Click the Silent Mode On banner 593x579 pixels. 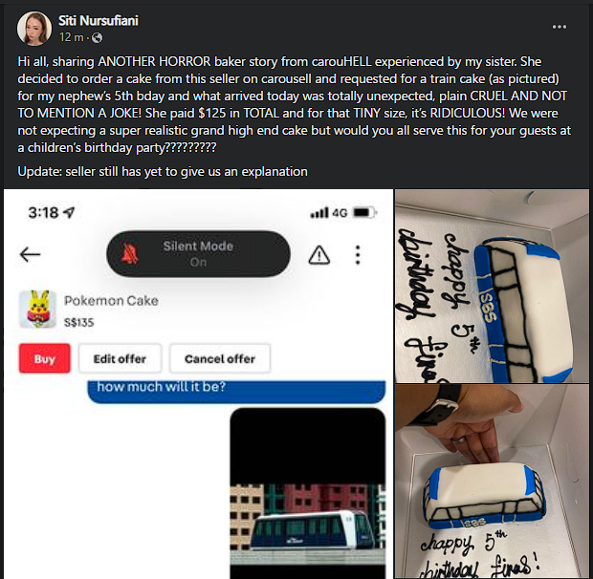point(198,254)
